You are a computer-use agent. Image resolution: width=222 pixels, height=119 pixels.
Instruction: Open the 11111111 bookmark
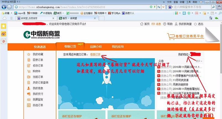pos(72,13)
